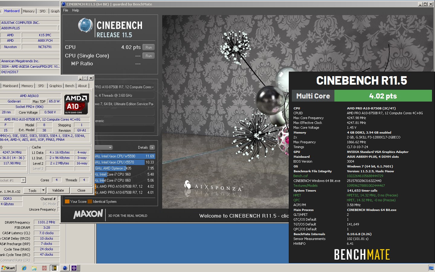Click the 4.02 pts multi-core score in BenchMate
The height and width of the screenshot is (272, 435).
[x=383, y=96]
